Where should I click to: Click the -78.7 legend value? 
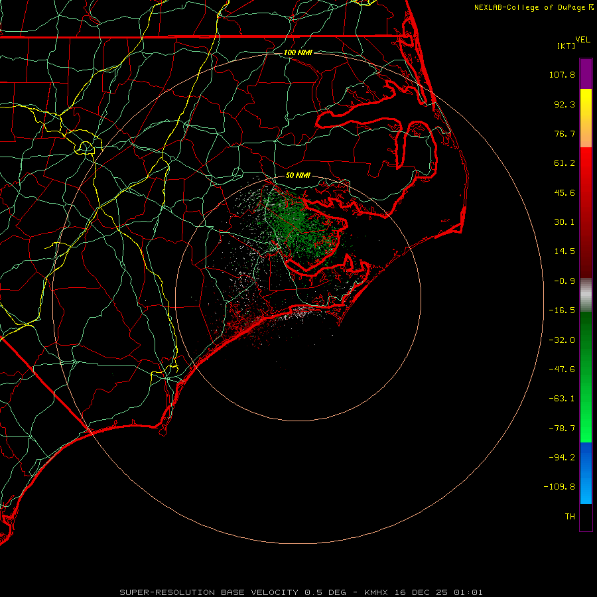[562, 429]
